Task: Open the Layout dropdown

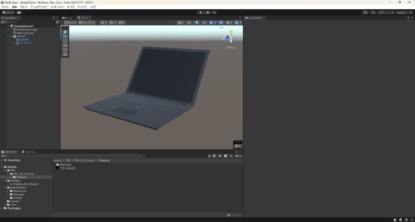Action: click(x=404, y=13)
